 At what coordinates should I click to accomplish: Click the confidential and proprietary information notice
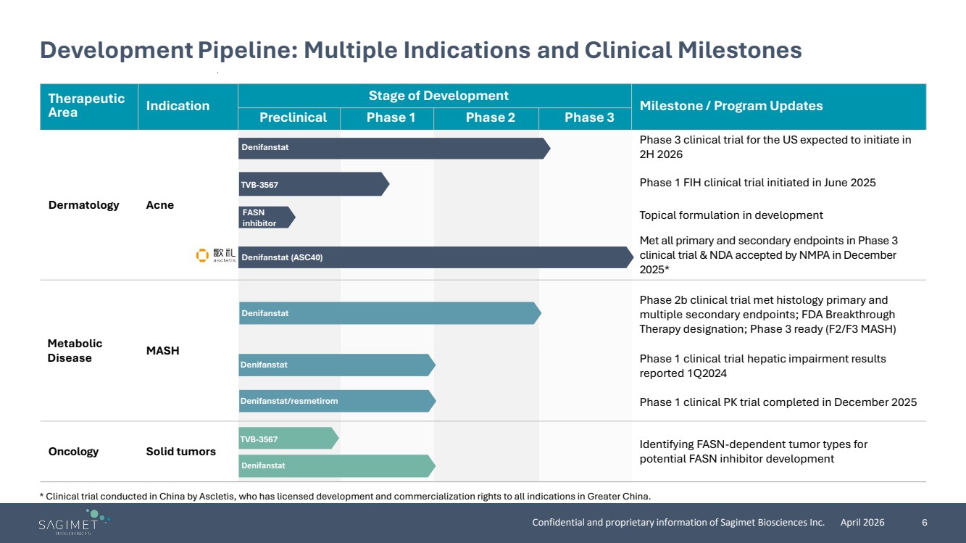click(x=678, y=523)
